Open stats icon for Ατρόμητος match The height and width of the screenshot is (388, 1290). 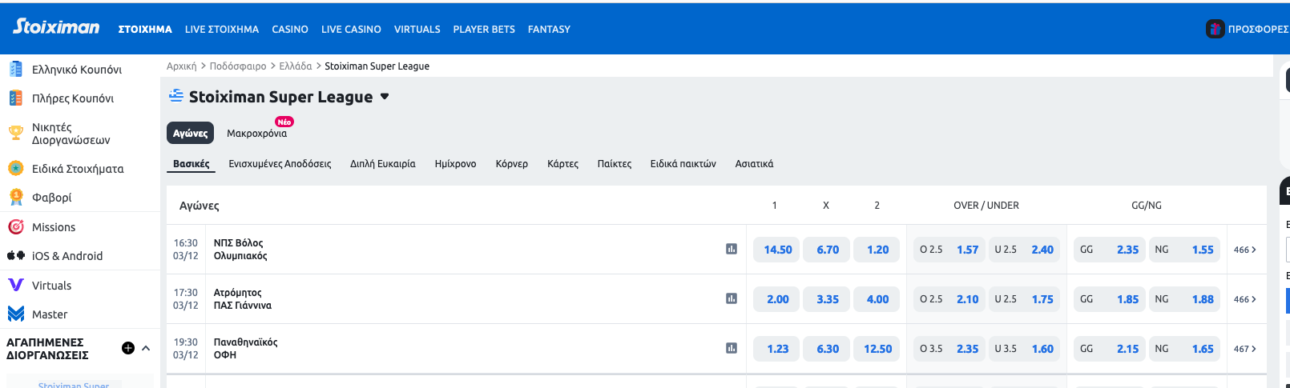pos(732,299)
